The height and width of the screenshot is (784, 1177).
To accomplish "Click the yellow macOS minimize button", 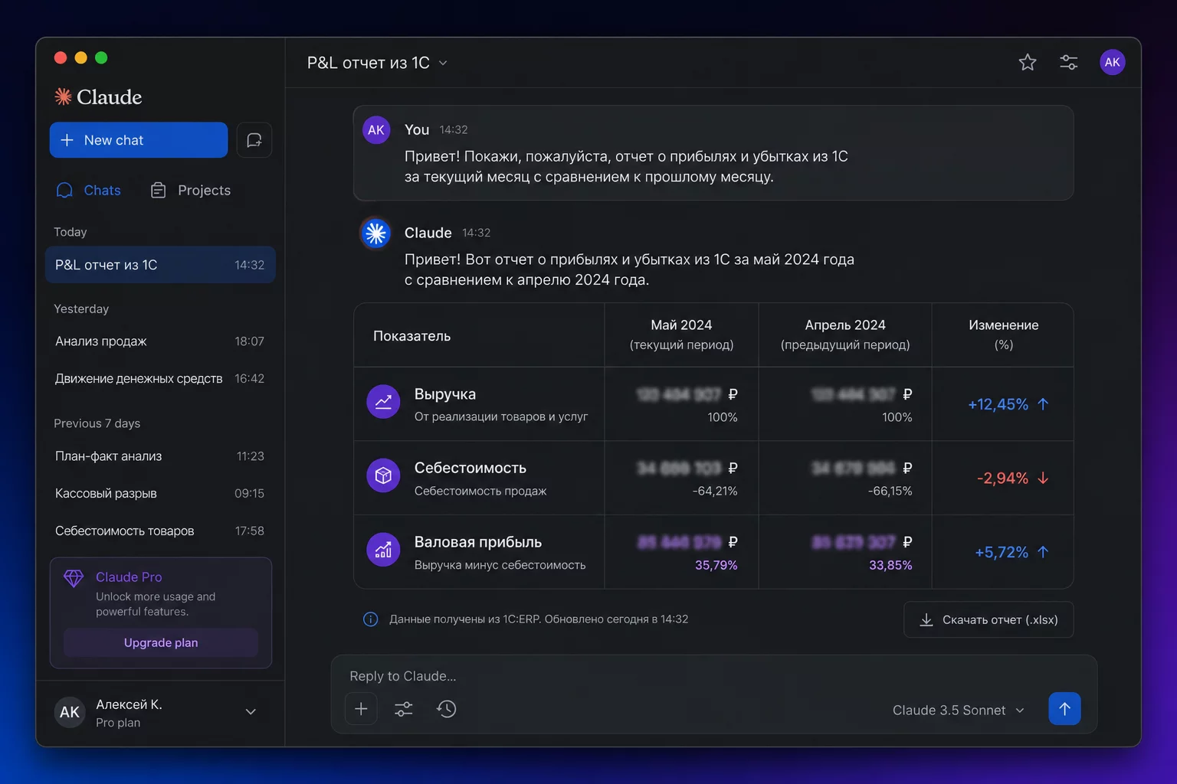I will coord(80,57).
